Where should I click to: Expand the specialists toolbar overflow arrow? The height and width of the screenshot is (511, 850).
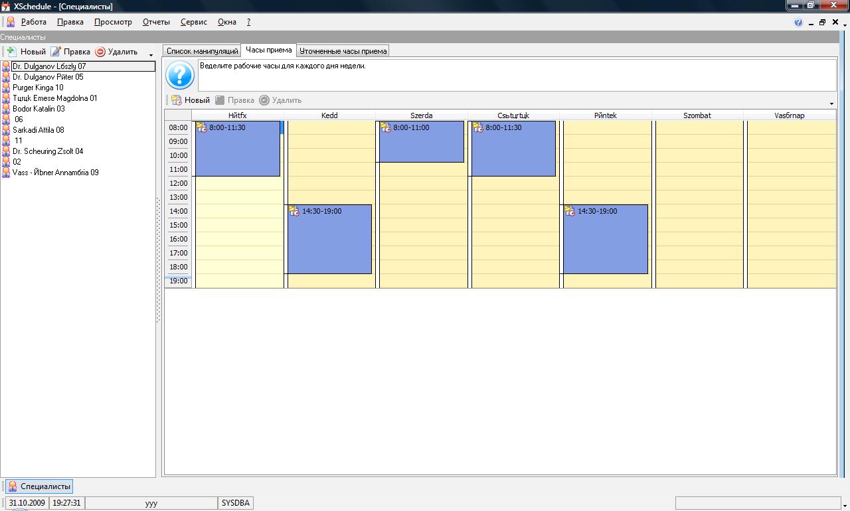[151, 54]
